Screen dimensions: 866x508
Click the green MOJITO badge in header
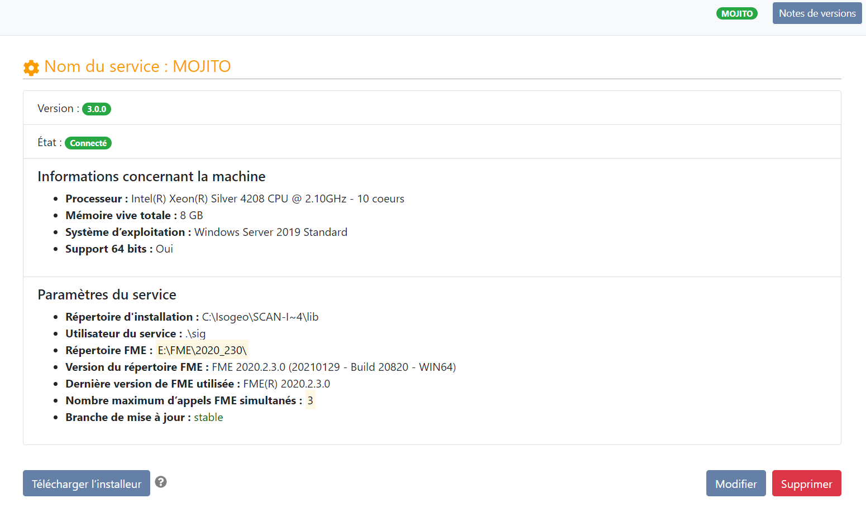(737, 13)
